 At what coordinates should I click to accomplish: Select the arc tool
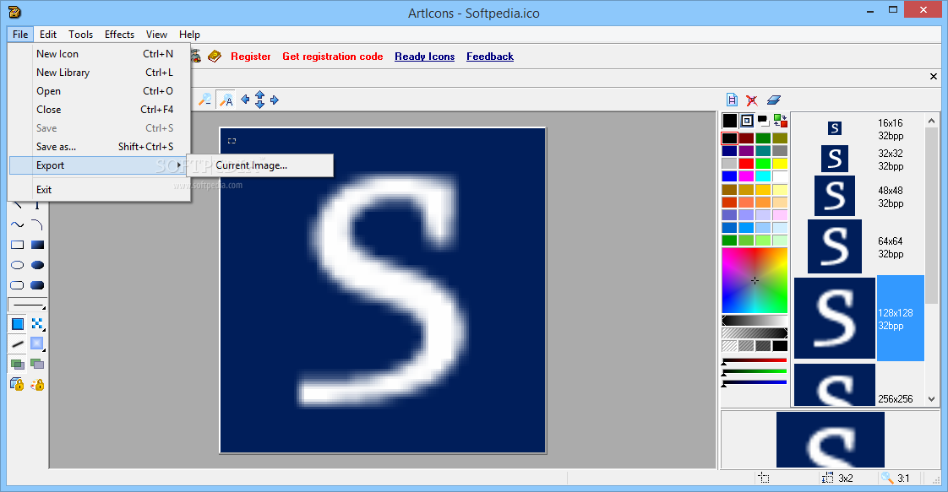tap(37, 225)
